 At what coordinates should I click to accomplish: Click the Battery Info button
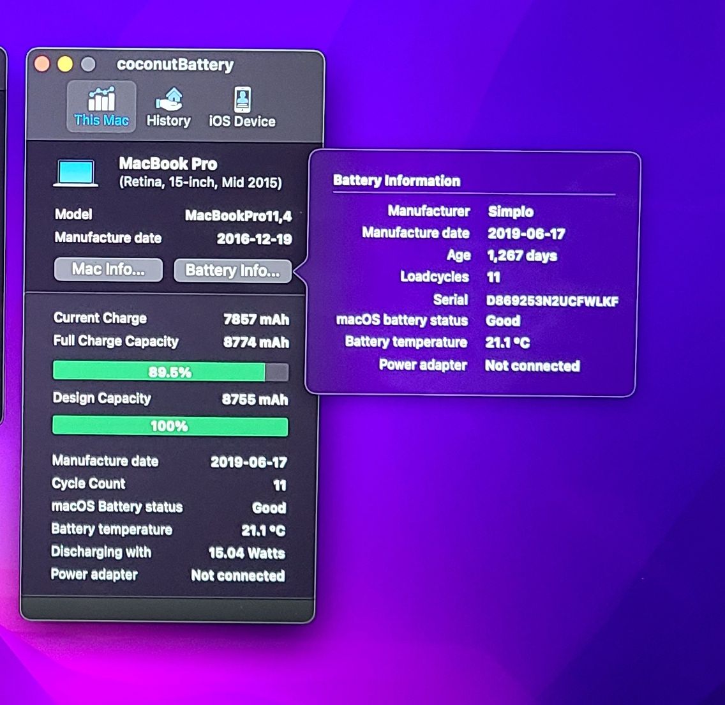tap(232, 271)
